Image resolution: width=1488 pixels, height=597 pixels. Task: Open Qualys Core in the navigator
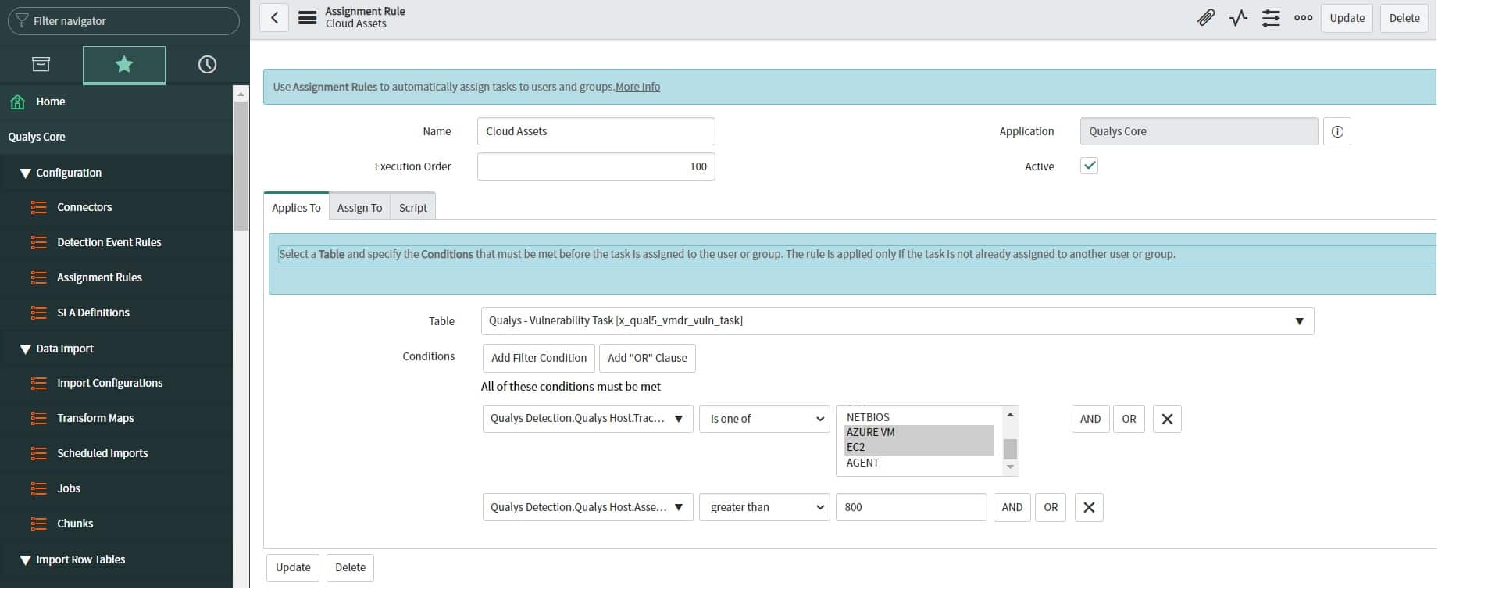37,137
